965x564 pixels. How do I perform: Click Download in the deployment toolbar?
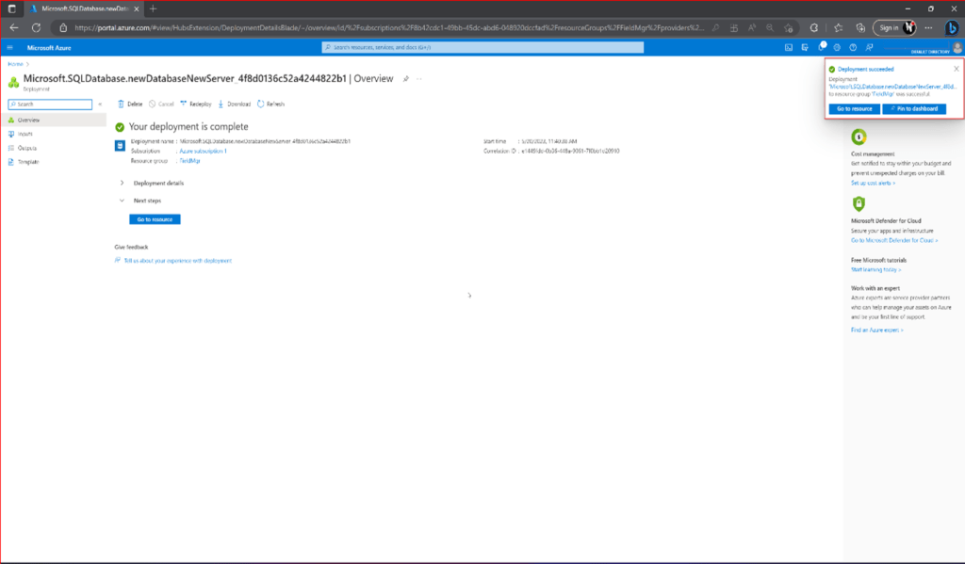(235, 104)
